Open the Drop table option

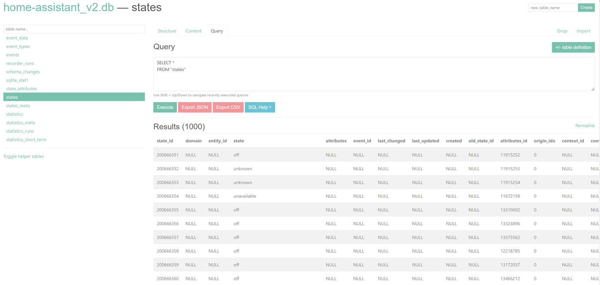562,31
